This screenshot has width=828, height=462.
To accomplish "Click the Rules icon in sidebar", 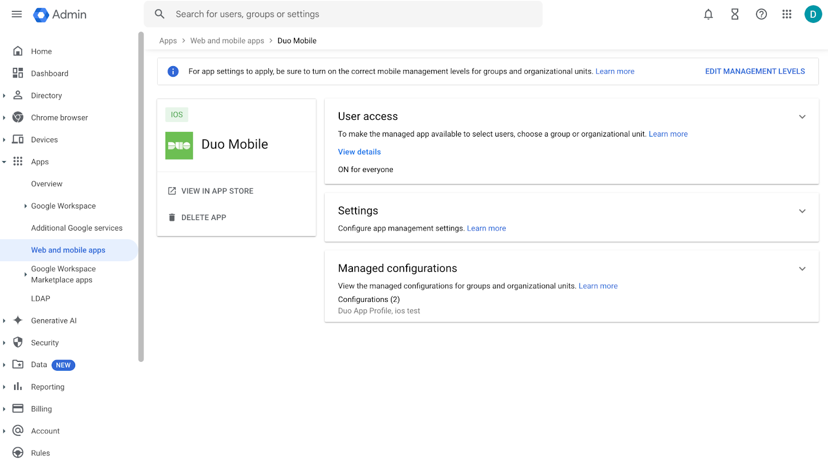I will pyautogui.click(x=18, y=453).
